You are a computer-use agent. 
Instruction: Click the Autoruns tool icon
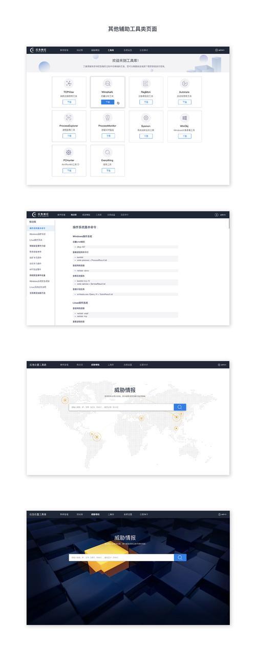(x=184, y=84)
